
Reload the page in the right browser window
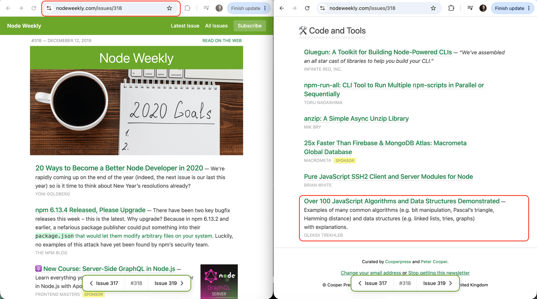point(307,8)
